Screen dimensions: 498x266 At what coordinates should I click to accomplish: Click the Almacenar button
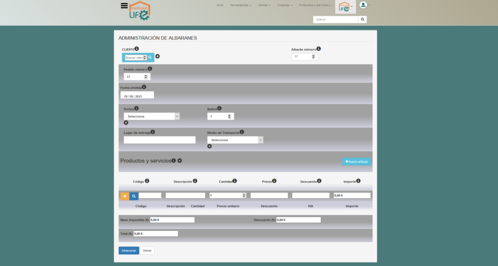[x=128, y=250]
